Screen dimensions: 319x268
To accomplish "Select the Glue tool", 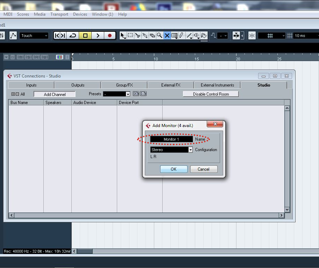I will [145, 36].
